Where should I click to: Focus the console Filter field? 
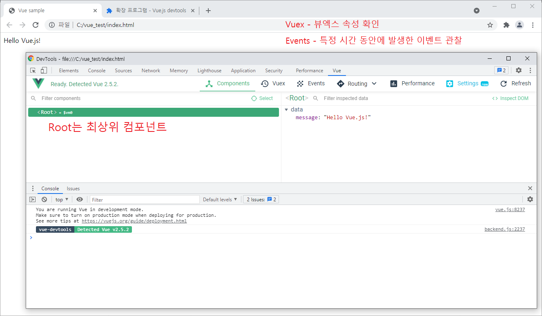(145, 200)
